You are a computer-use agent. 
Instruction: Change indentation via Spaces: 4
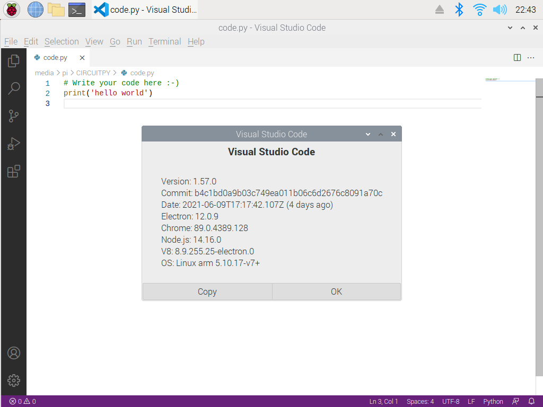click(x=420, y=402)
